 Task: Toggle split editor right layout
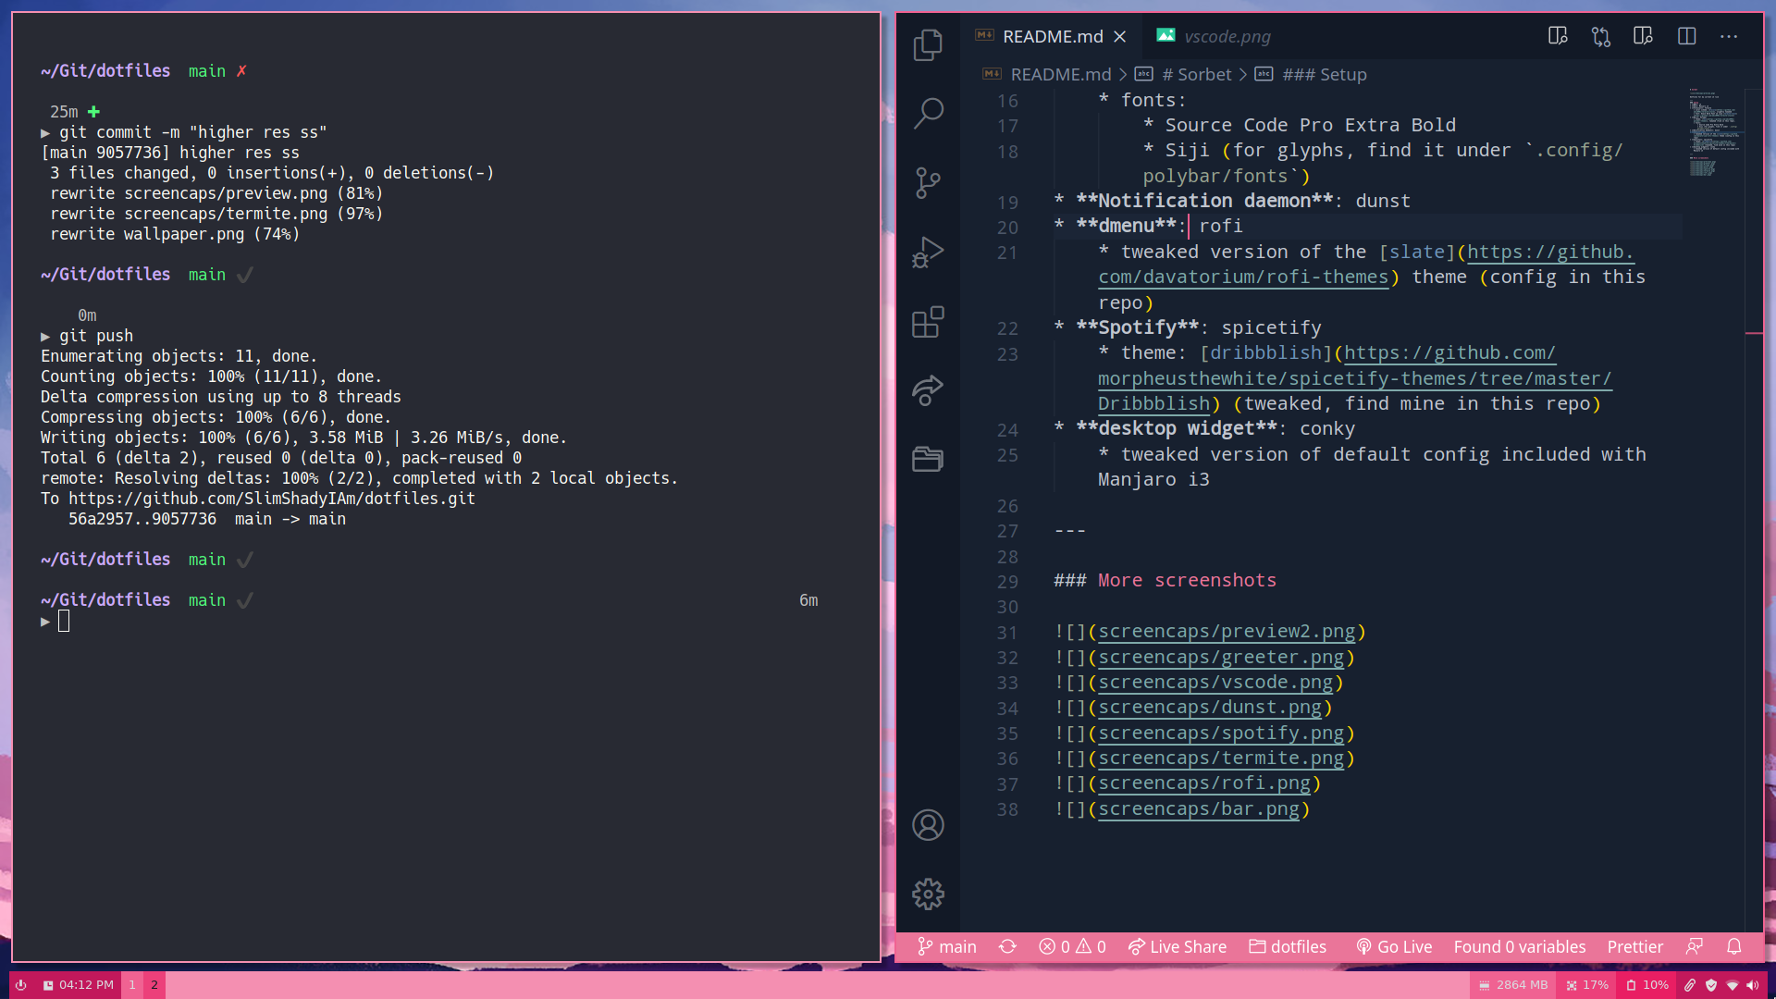click(1686, 36)
